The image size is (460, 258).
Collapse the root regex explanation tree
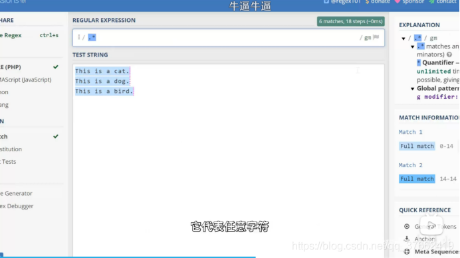coord(403,38)
